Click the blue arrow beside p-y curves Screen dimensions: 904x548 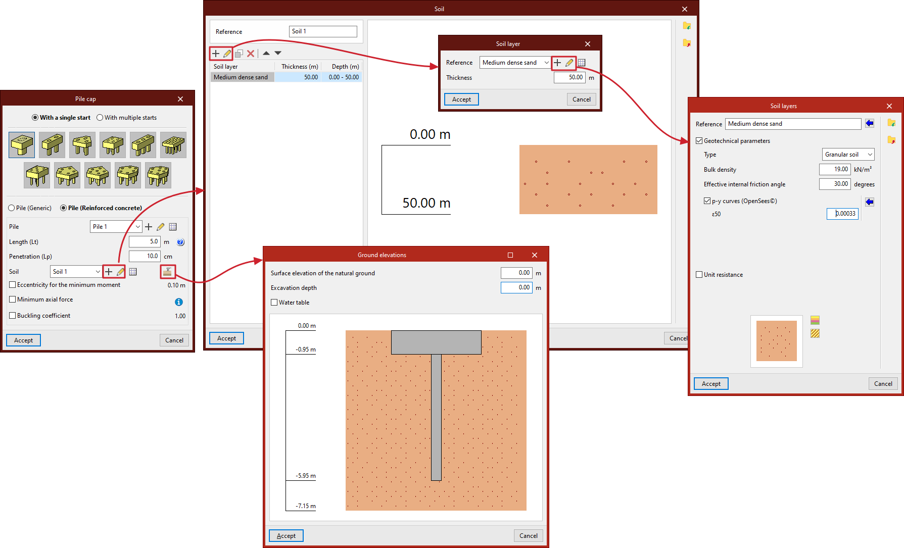point(870,202)
